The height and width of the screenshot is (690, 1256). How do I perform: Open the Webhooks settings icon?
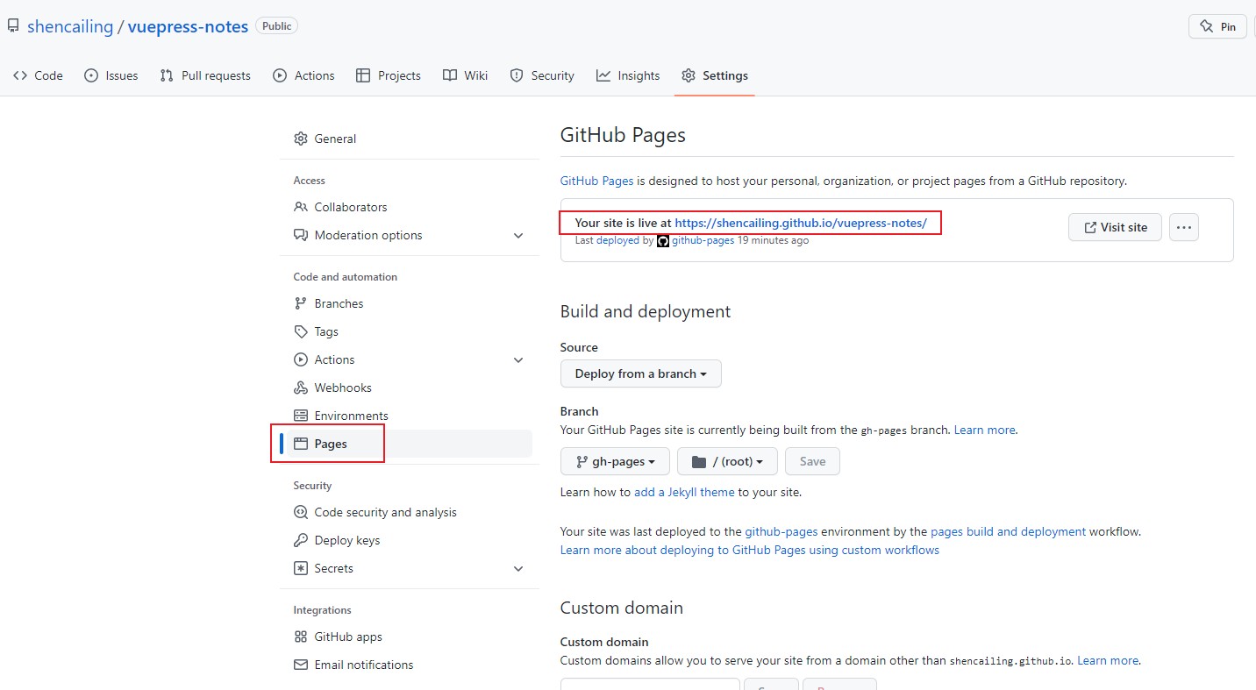click(301, 388)
